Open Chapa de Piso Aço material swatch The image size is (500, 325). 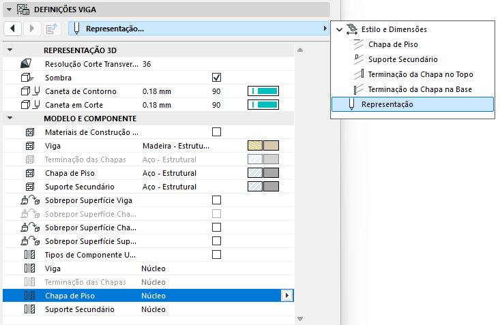(x=263, y=172)
